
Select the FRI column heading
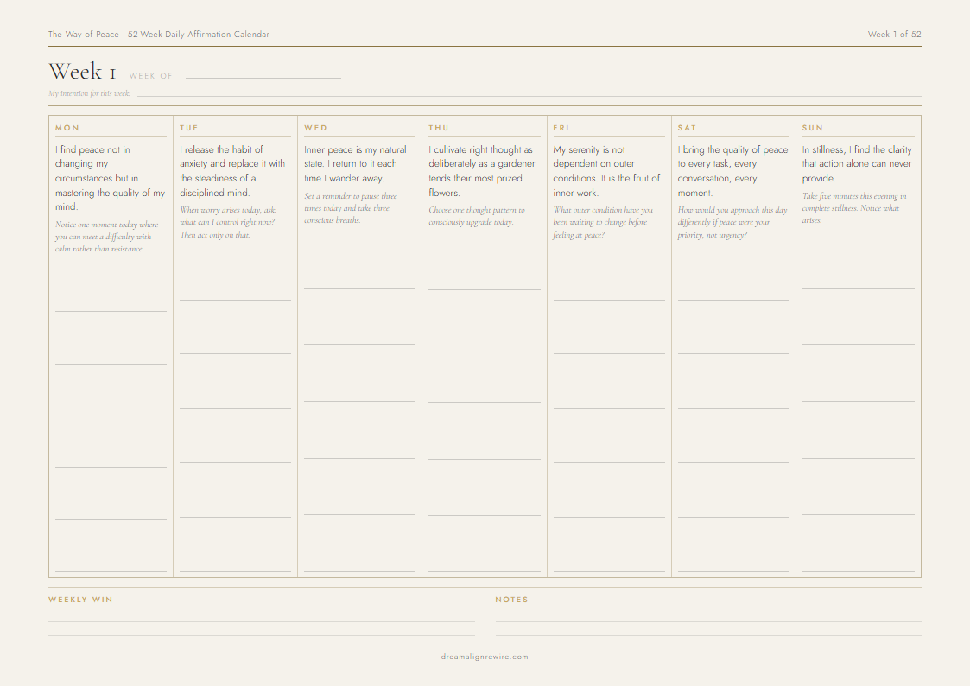561,127
